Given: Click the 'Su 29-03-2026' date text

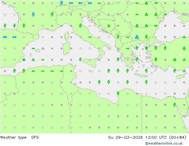Looking at the screenshot, I should click(126, 137).
